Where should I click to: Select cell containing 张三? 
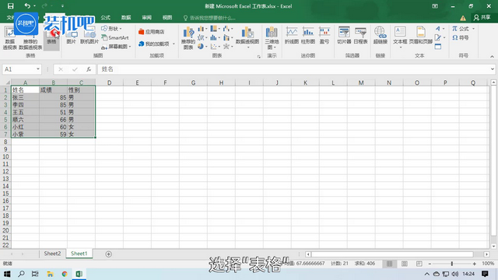pos(25,97)
